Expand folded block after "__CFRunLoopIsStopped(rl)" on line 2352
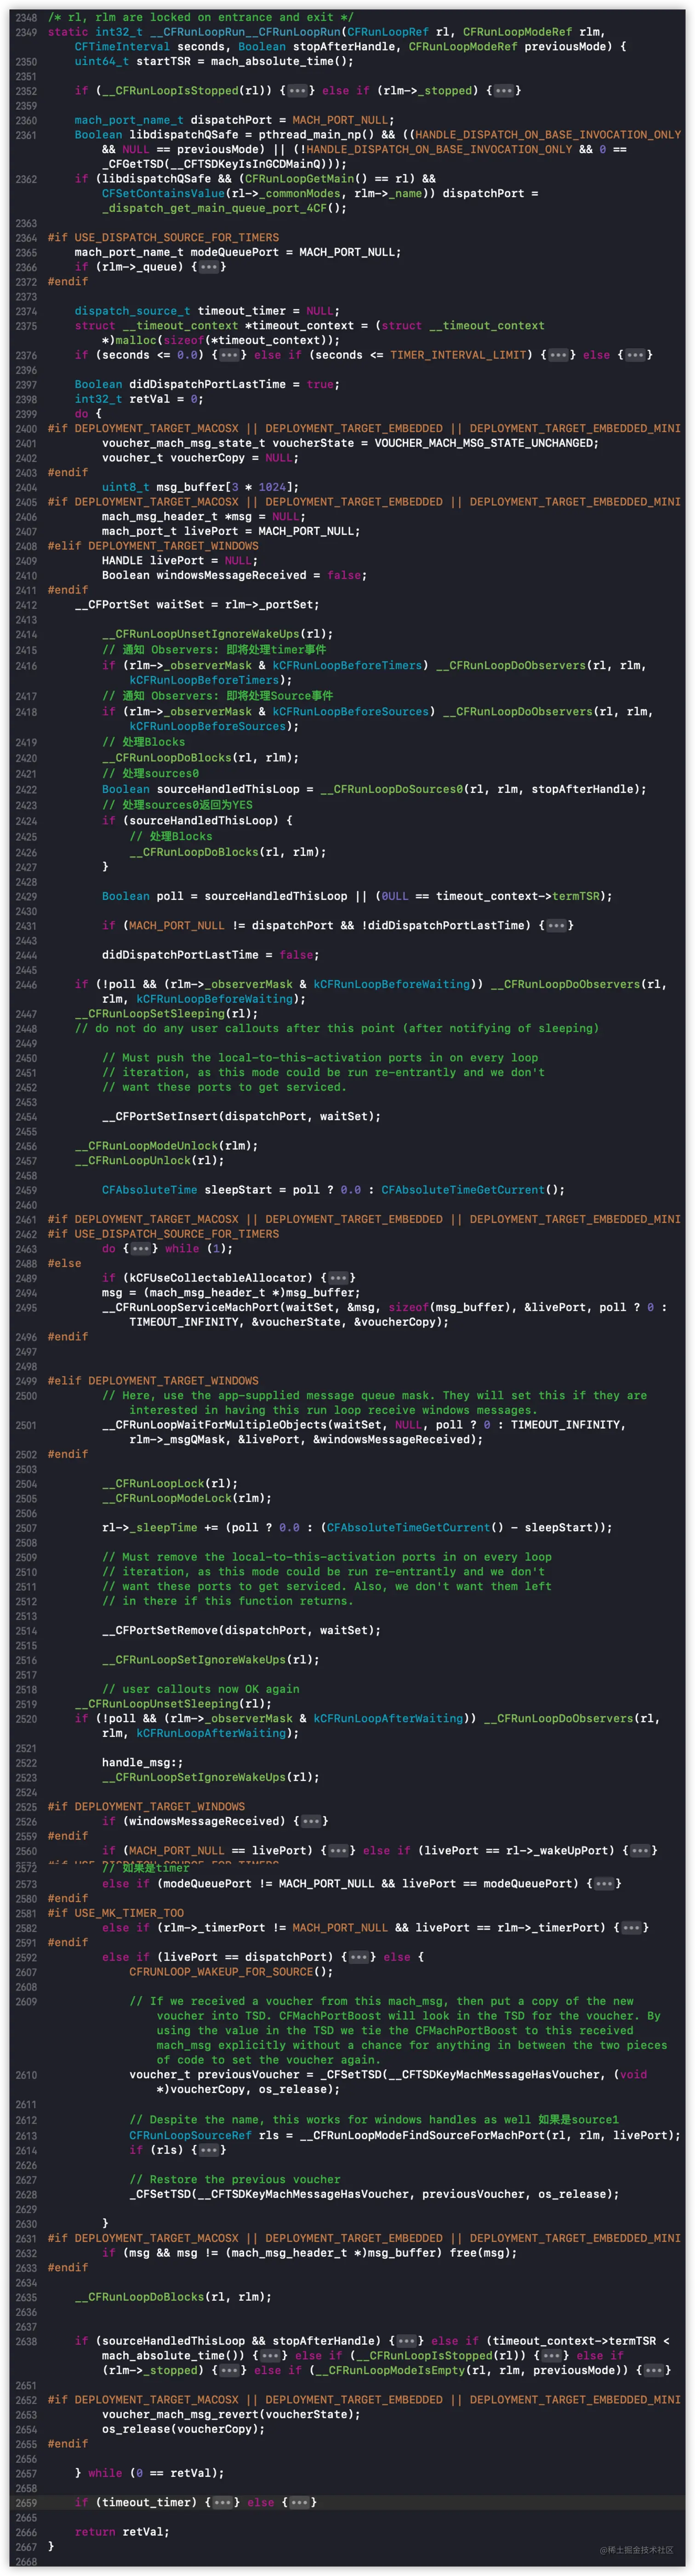The width and height of the screenshot is (695, 2576). tap(298, 91)
